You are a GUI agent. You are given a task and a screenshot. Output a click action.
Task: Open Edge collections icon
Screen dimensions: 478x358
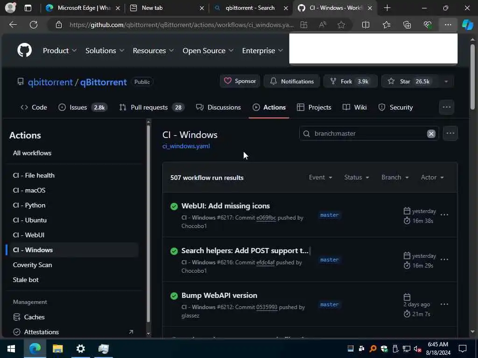click(x=407, y=25)
